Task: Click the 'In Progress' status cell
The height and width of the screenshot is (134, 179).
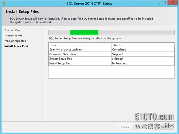Action: (143, 63)
